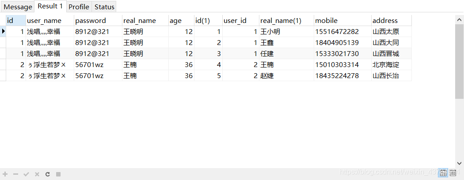
Task: Select age 12 in the 王鑫 row
Action: pos(181,42)
